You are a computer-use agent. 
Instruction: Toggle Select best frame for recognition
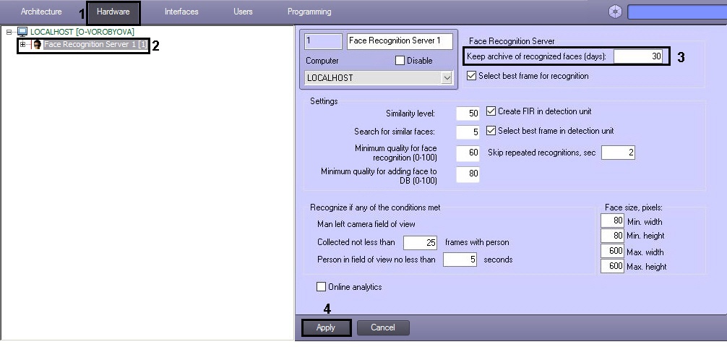point(471,76)
